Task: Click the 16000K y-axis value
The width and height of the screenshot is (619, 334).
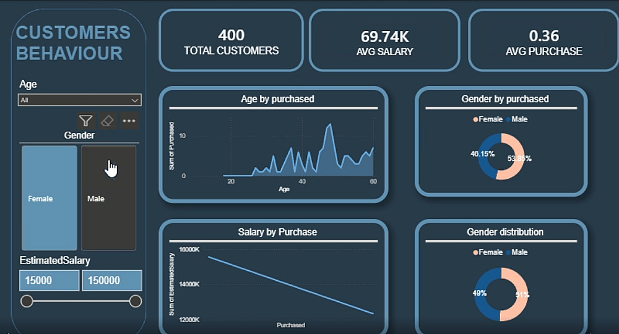Action: coord(189,249)
